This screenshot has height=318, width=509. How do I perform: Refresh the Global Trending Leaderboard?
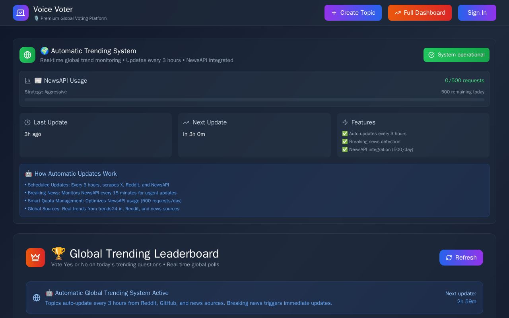461,258
